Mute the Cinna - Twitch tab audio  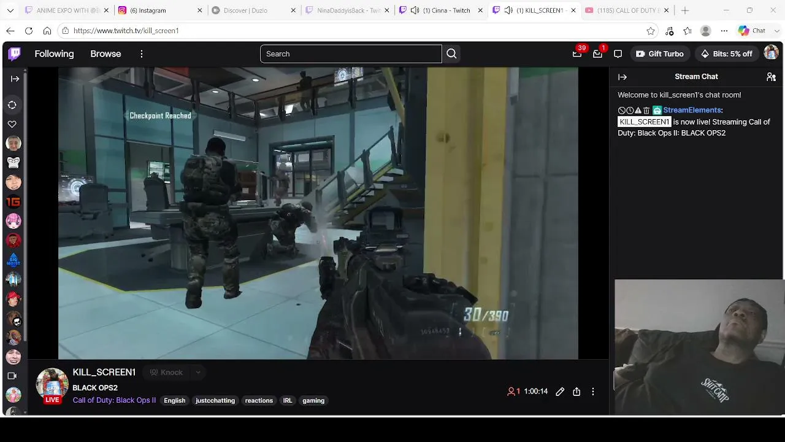(415, 10)
